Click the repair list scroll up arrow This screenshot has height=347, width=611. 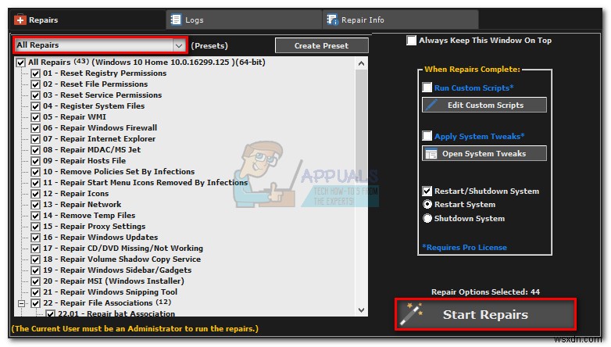pyautogui.click(x=361, y=63)
